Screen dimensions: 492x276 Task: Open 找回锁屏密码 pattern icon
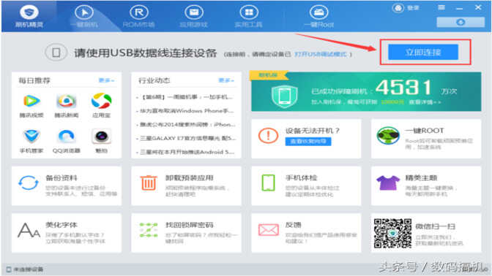pyautogui.click(x=149, y=230)
